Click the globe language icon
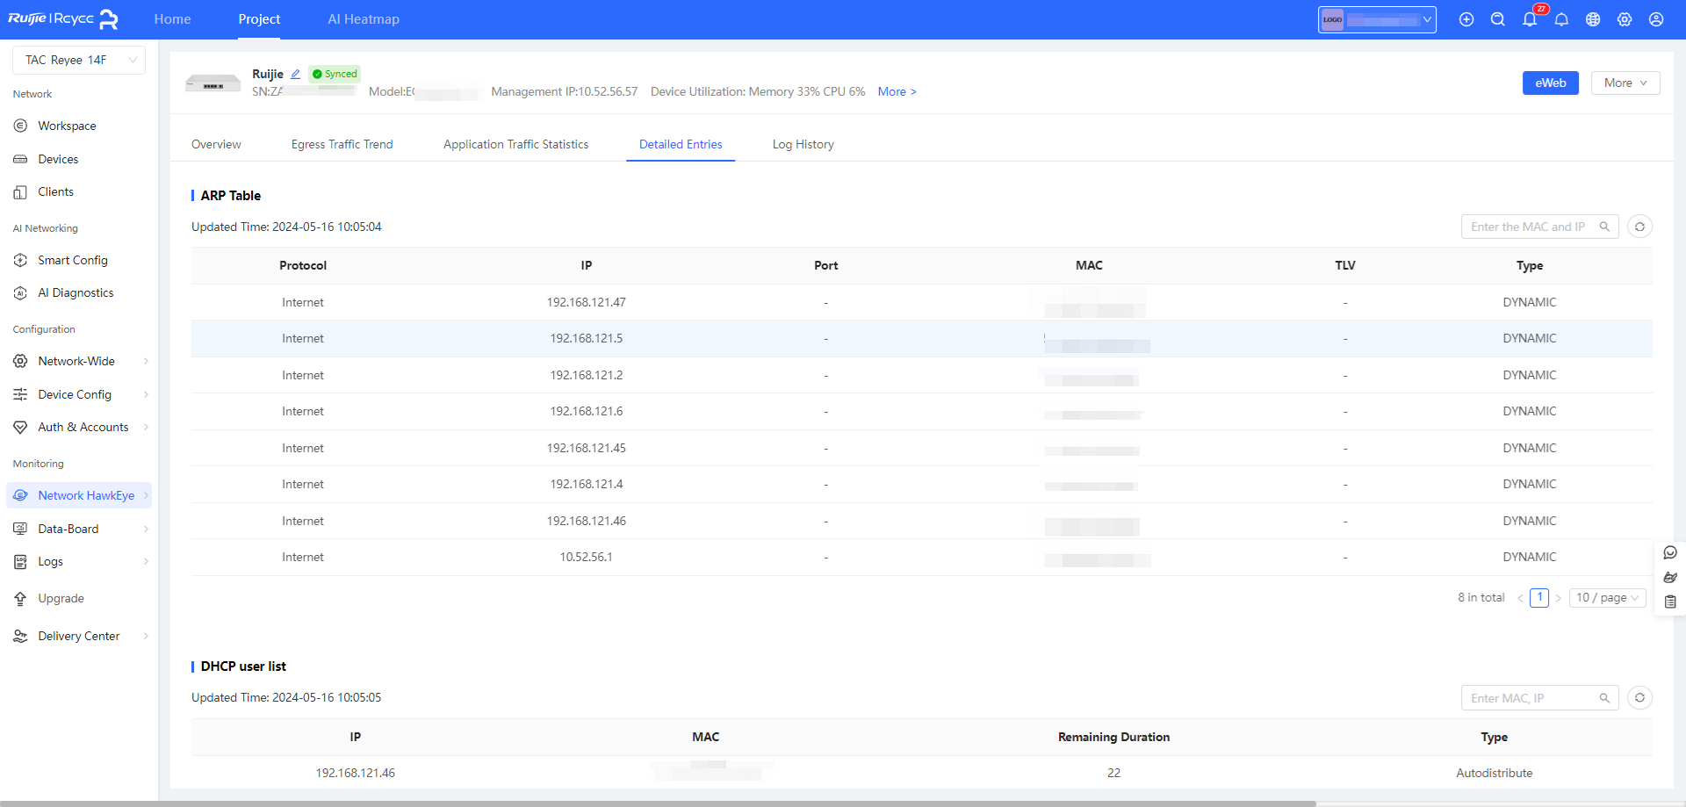 click(1593, 19)
